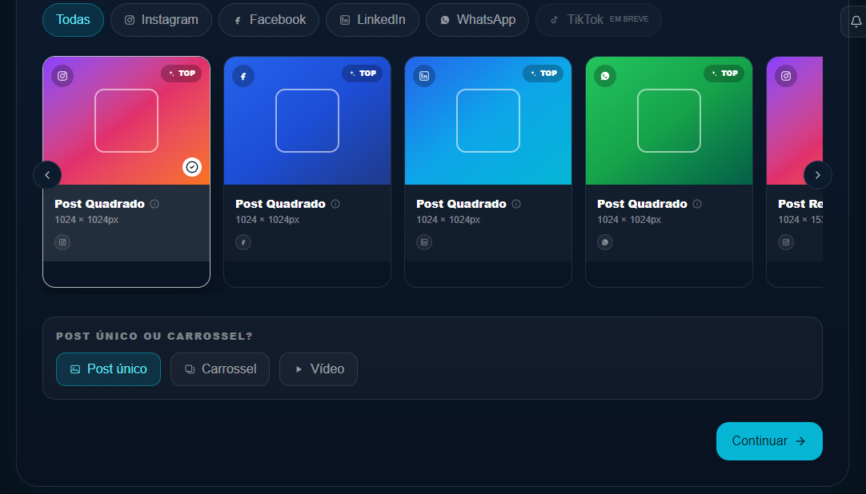Filter templates by Instagram
Image resolution: width=866 pixels, height=494 pixels.
(161, 20)
